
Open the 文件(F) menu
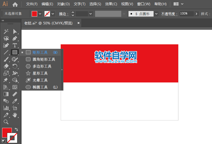(x=32, y=4)
